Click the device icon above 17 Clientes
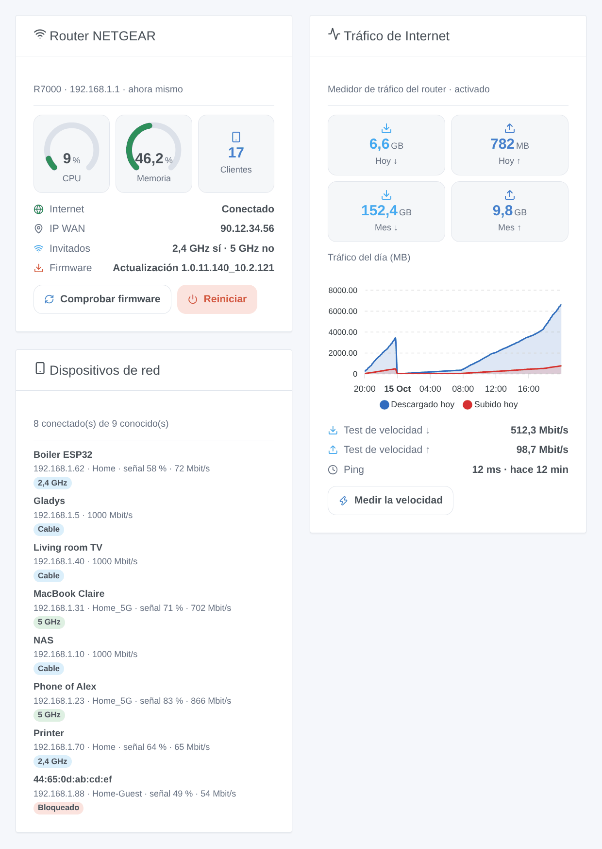The width and height of the screenshot is (602, 849). coord(236,137)
